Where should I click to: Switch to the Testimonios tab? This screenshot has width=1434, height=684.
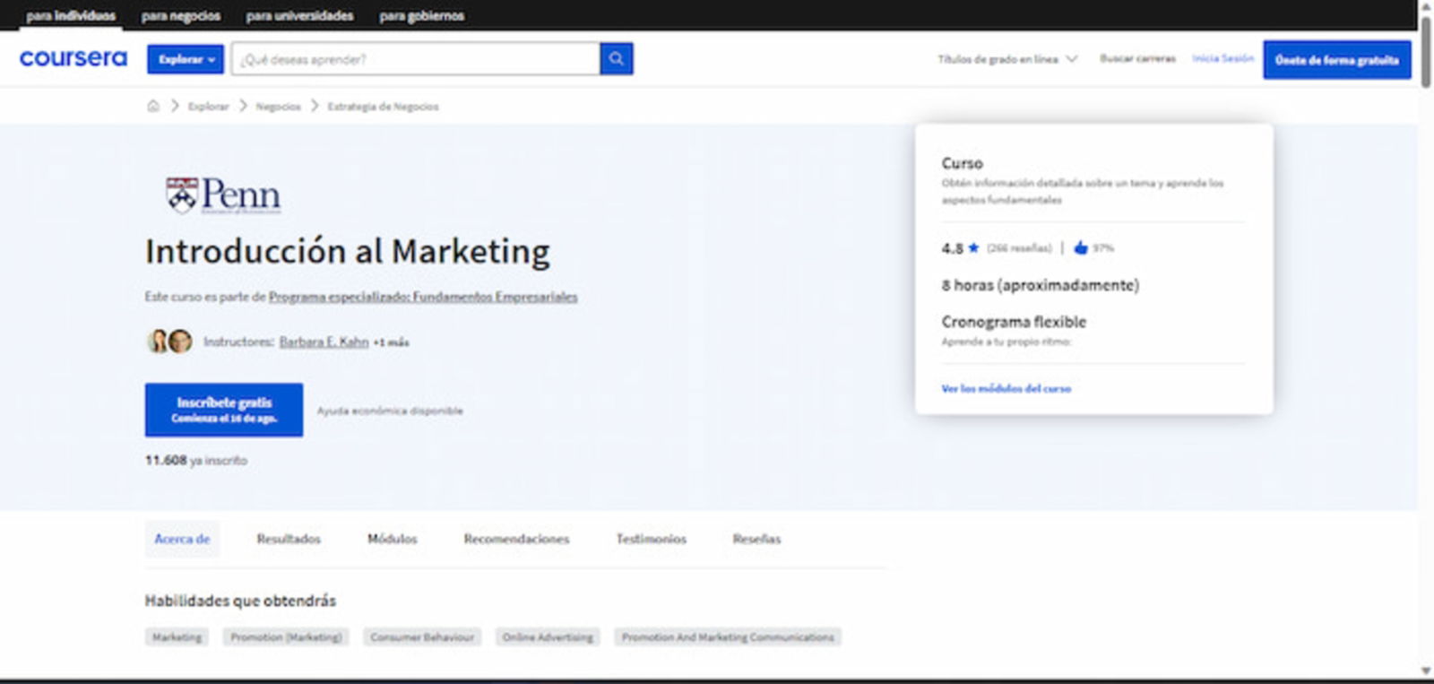coord(651,539)
